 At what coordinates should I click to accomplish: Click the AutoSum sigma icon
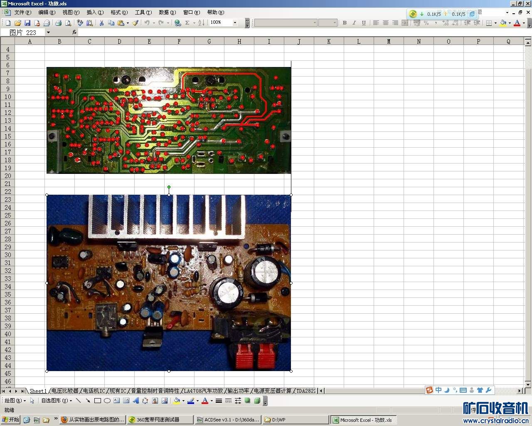pyautogui.click(x=187, y=23)
